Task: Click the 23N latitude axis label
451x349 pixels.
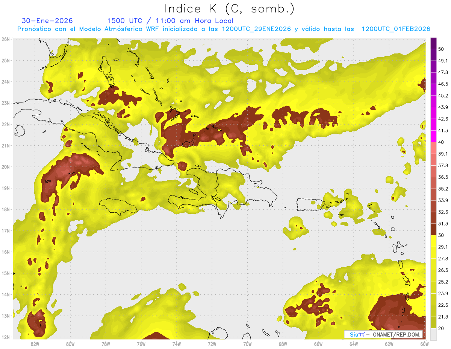Action: coord(5,103)
